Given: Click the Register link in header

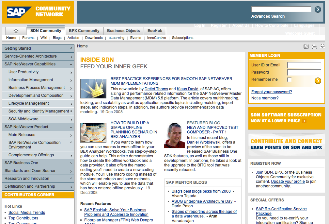Looking at the screenshot, I should point(219,26).
